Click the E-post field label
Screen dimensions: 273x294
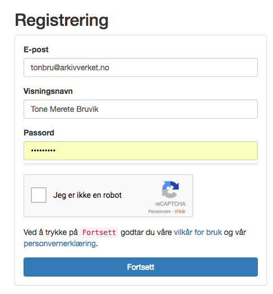36,49
